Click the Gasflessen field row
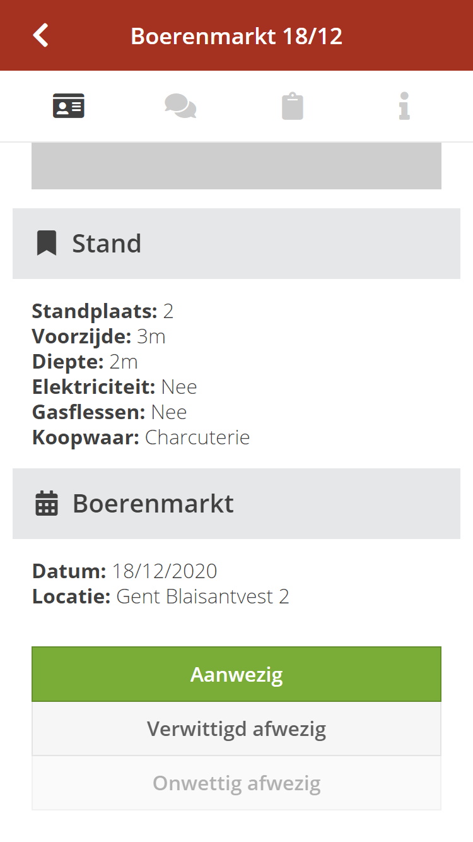The image size is (473, 842). coord(109,412)
